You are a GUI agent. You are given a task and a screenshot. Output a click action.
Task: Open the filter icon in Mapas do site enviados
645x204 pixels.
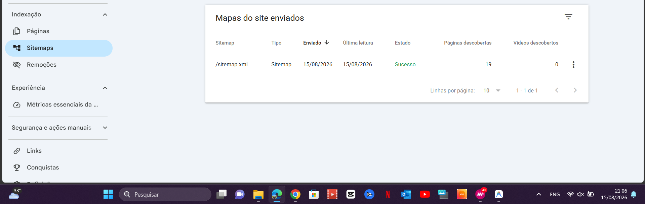568,17
